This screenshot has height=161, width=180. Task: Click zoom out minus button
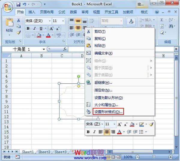pyautogui.click(x=137, y=157)
